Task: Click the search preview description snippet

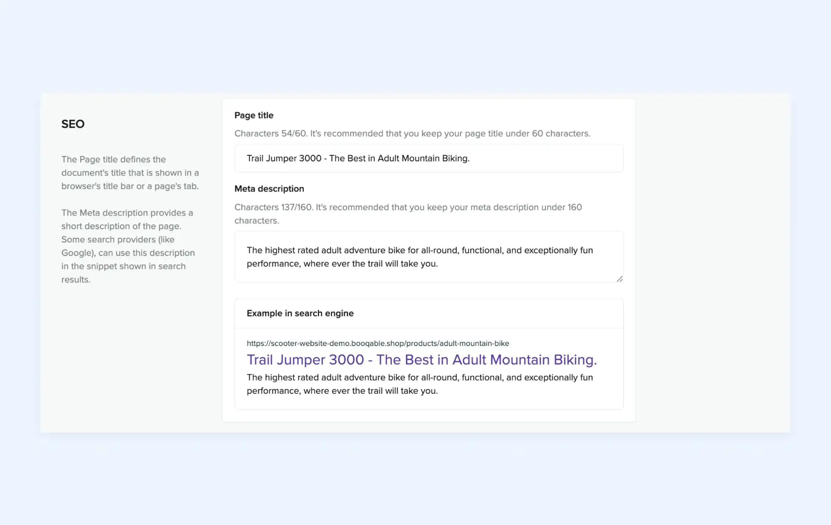Action: point(420,384)
